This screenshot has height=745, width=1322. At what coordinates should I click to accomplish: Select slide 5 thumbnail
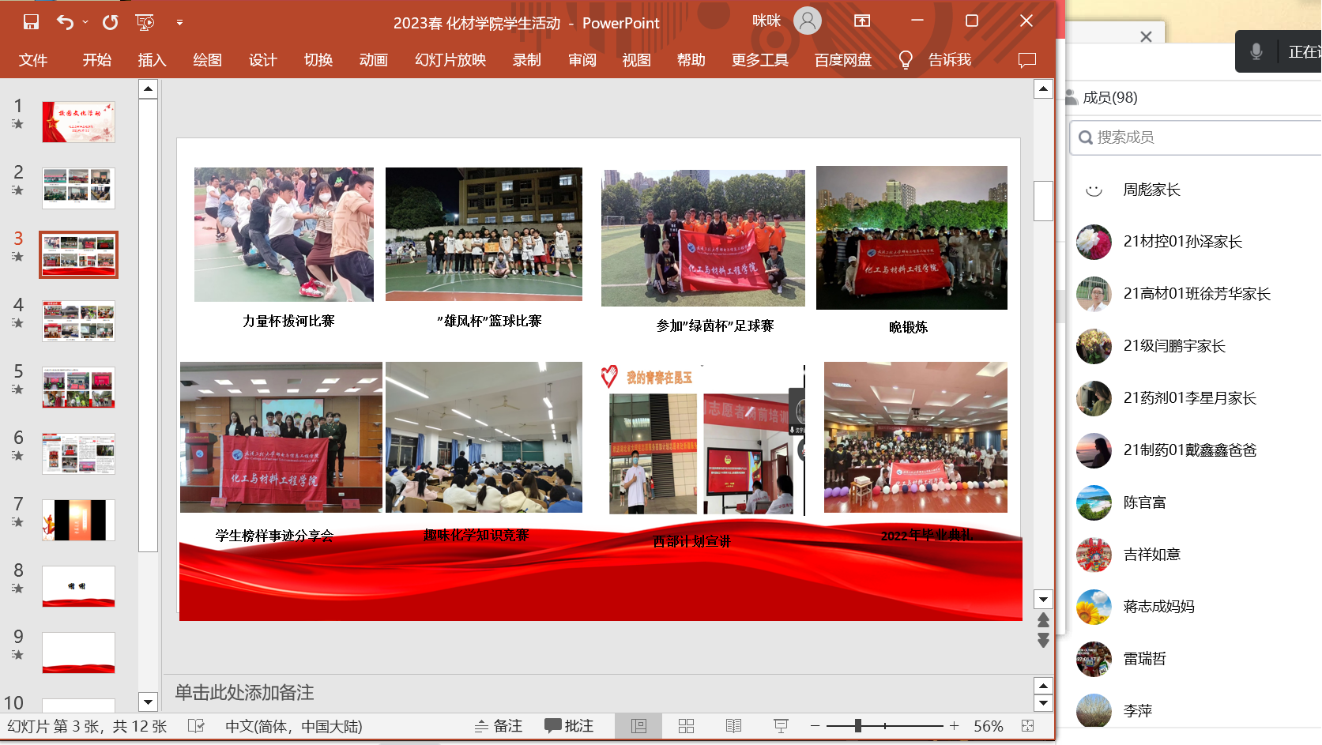(78, 387)
